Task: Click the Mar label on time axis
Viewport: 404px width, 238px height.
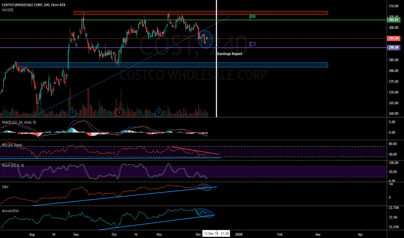Action: coord(318,235)
